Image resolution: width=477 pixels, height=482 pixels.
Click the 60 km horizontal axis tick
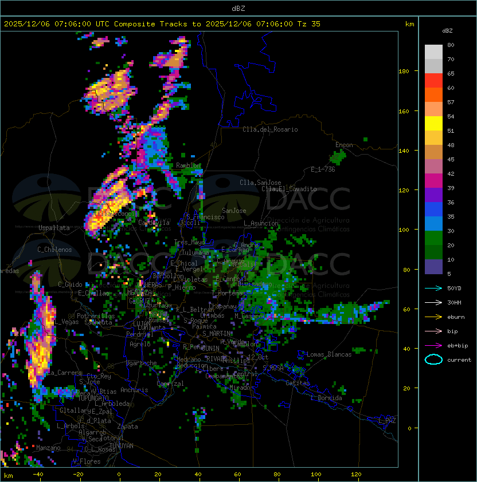(x=237, y=475)
